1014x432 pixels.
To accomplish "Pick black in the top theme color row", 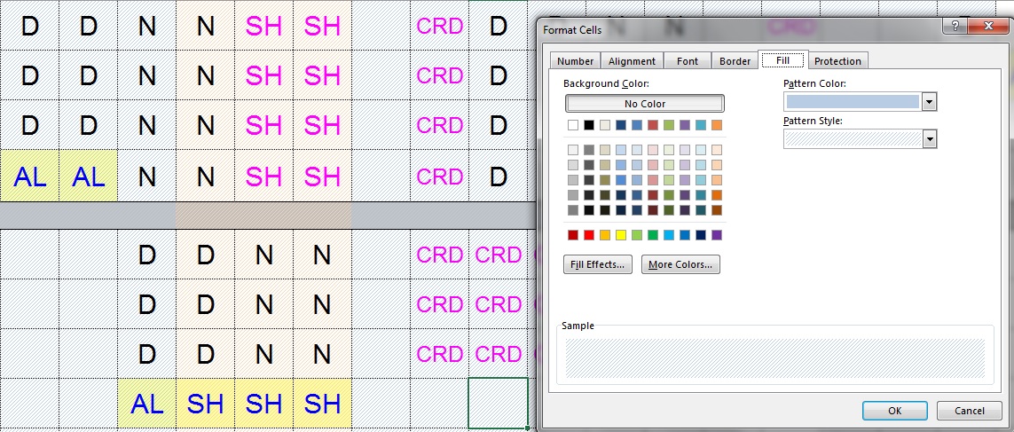I will click(589, 125).
